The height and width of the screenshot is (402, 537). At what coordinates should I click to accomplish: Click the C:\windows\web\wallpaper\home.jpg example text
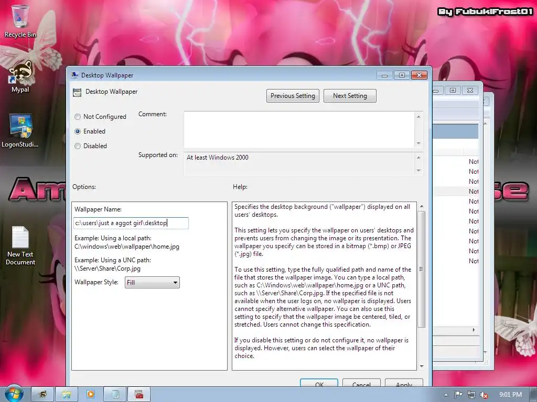pos(127,247)
